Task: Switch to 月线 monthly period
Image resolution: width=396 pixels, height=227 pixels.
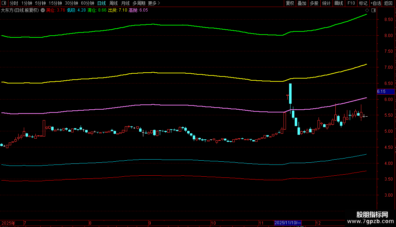Action: [x=125, y=3]
